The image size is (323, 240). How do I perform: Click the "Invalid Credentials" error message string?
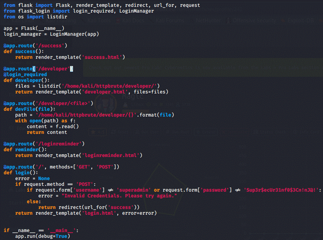coord(120,196)
